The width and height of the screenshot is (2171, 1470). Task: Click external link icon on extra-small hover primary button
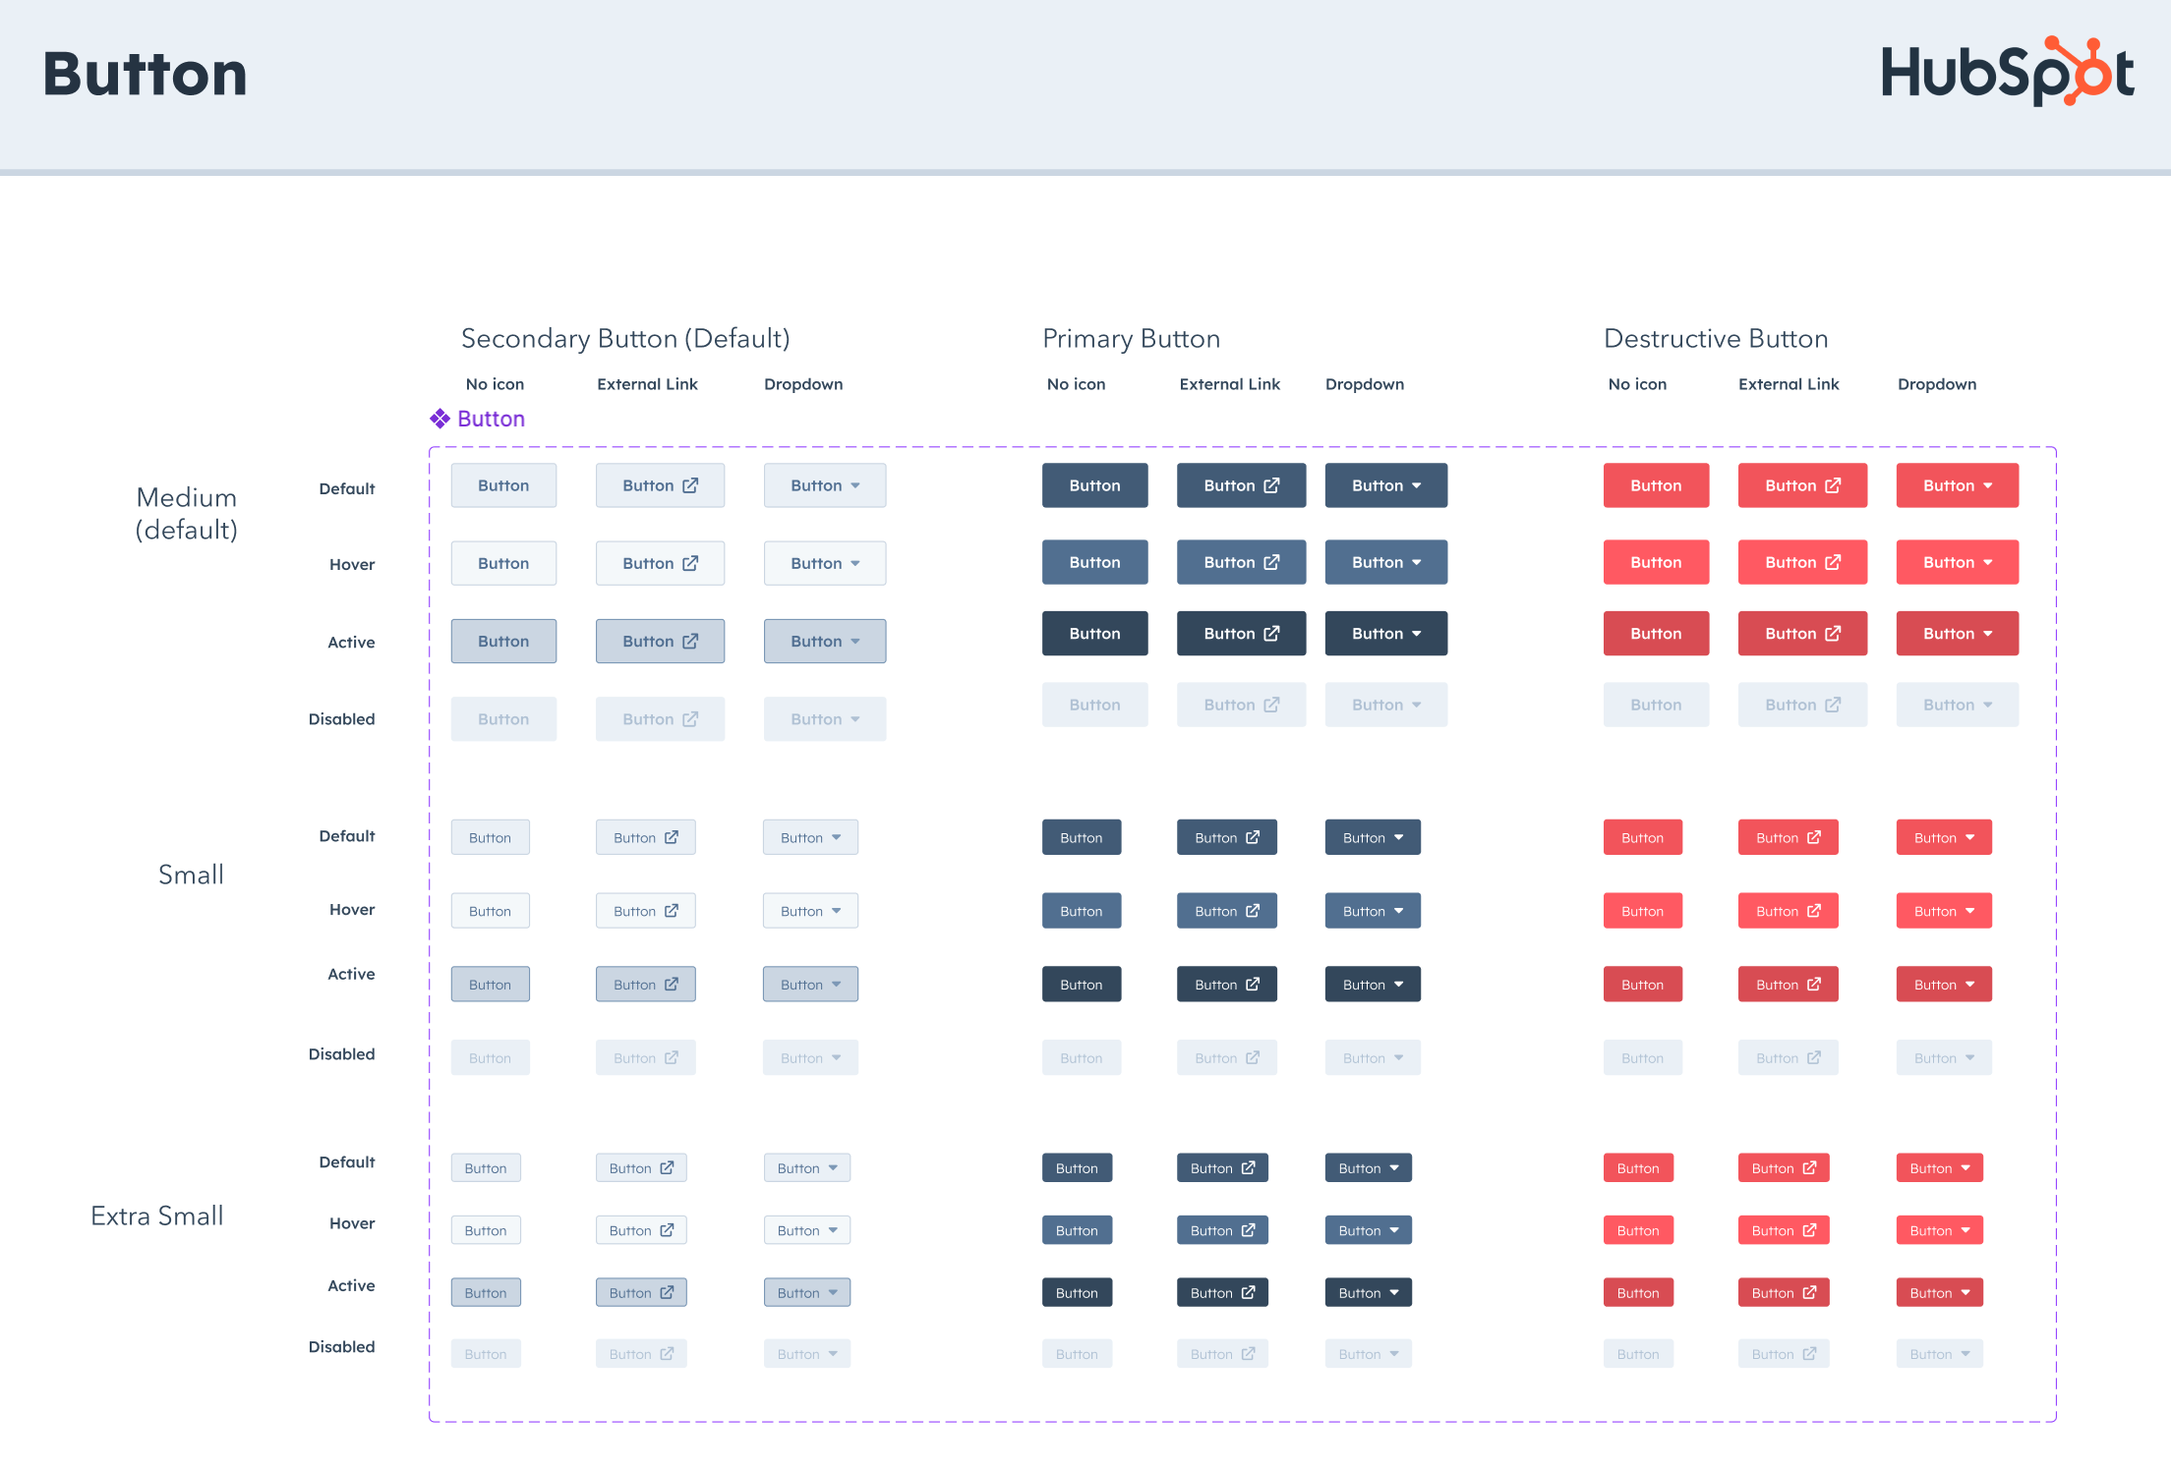(x=1248, y=1229)
